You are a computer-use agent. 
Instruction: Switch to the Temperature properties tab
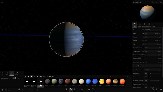point(144,25)
